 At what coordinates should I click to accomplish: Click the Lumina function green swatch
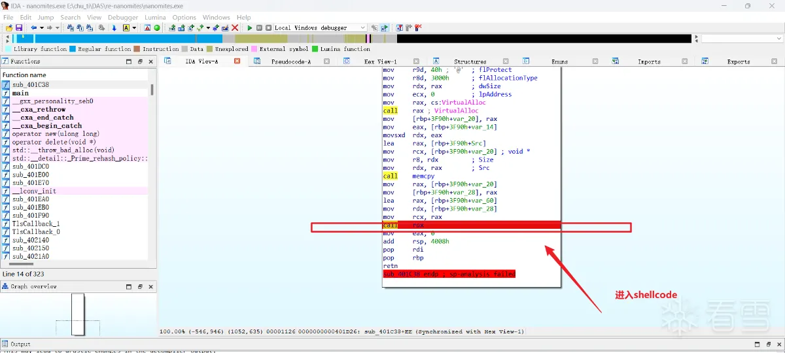point(315,49)
